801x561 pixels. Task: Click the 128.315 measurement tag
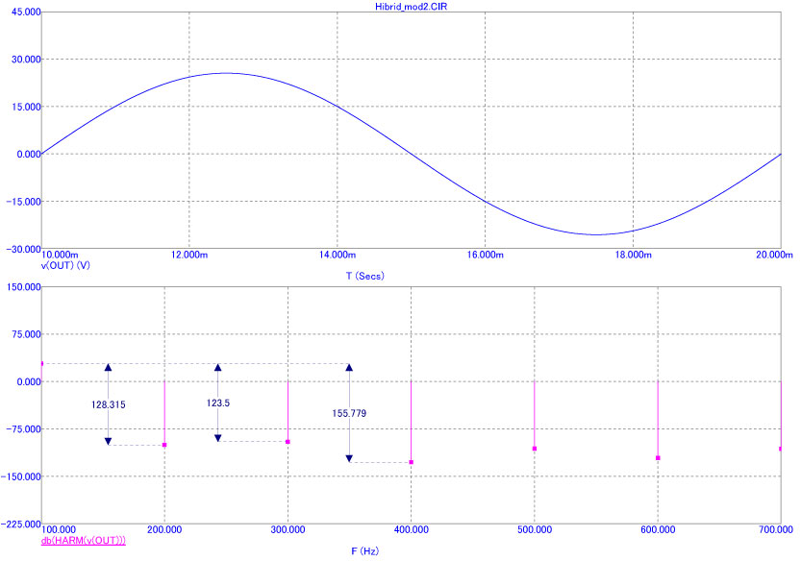click(109, 404)
